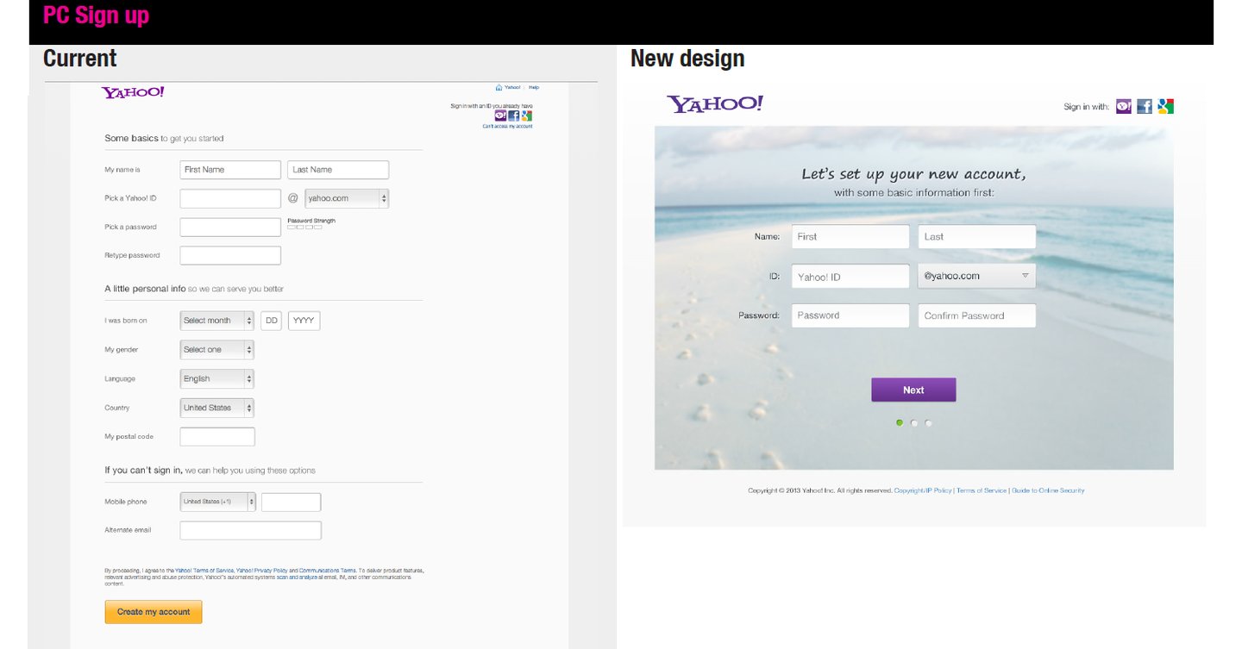
Task: Open Select month dropdown
Action: point(216,321)
